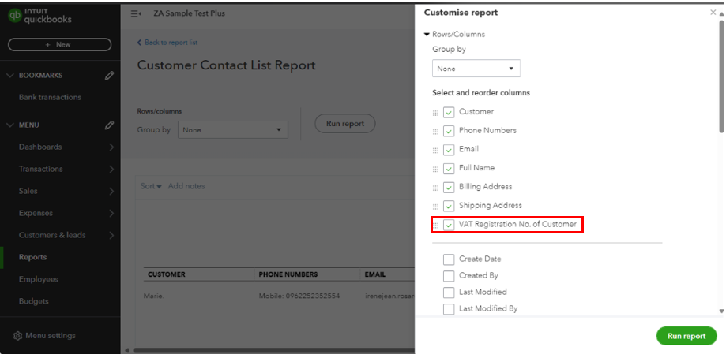This screenshot has height=358, width=726.
Task: Open Reports in the left menu
Action: click(32, 257)
